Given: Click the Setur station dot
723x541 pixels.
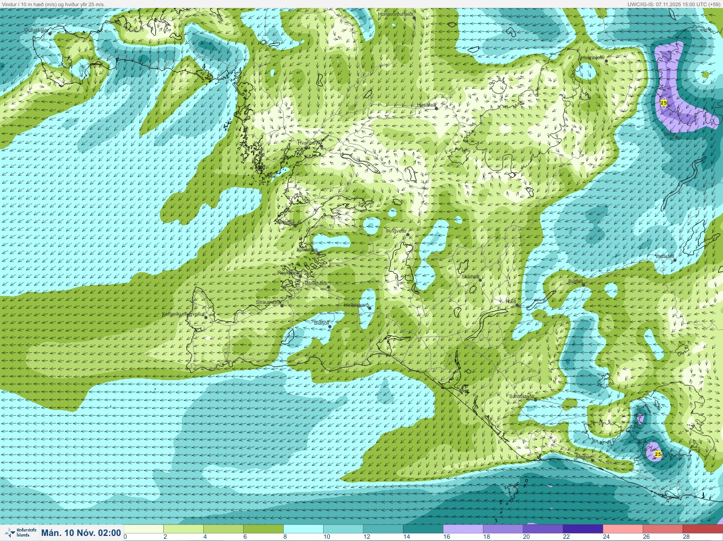Looking at the screenshot, I should tap(677, 137).
